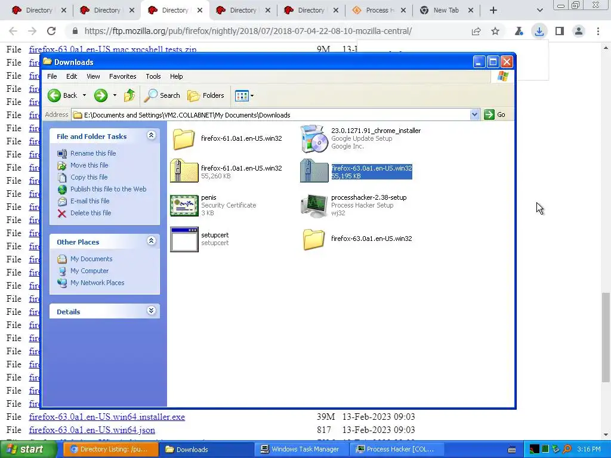Viewport: 611px width, 458px height.
Task: Open the Tools menu
Action: coord(153,76)
